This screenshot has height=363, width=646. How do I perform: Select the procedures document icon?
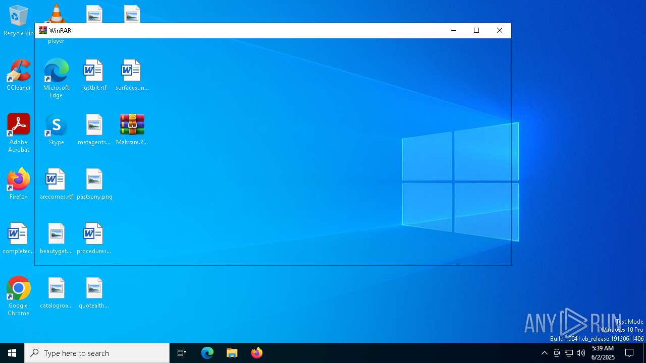click(94, 238)
